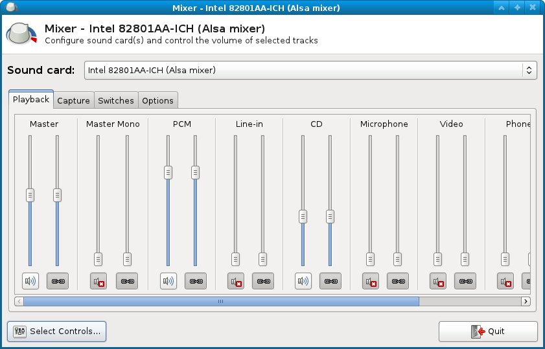The height and width of the screenshot is (349, 545).
Task: Click the horizontal scrollbar left arrow
Action: click(x=19, y=302)
